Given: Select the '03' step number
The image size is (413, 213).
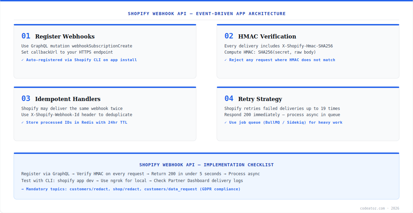Looking at the screenshot, I should [26, 99].
